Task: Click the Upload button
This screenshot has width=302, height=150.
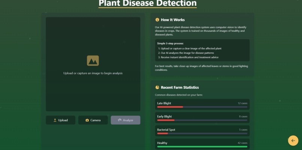Action: [60, 120]
